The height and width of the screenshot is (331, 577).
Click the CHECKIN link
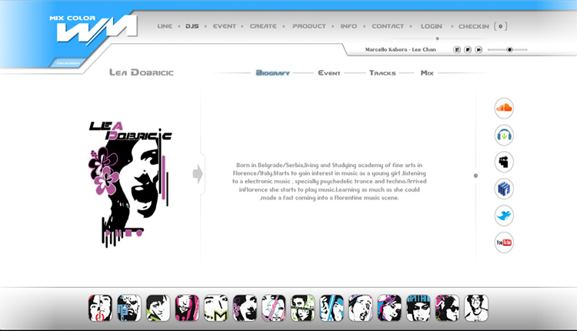click(x=474, y=26)
